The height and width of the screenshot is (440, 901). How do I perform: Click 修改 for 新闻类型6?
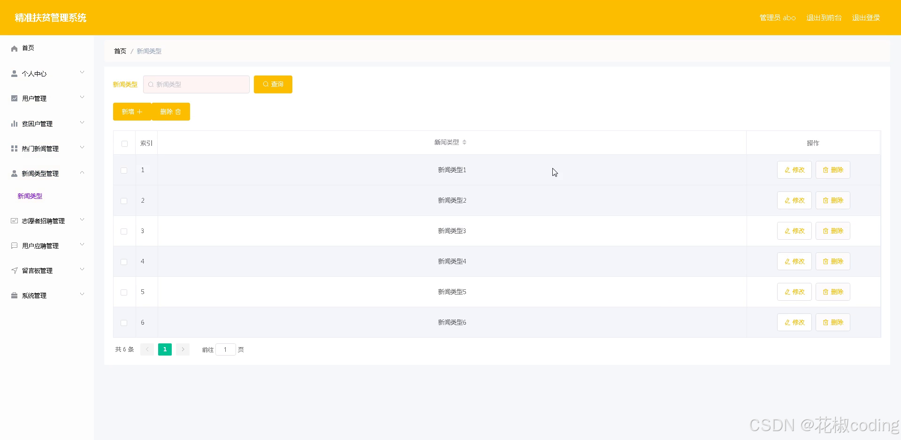tap(794, 322)
